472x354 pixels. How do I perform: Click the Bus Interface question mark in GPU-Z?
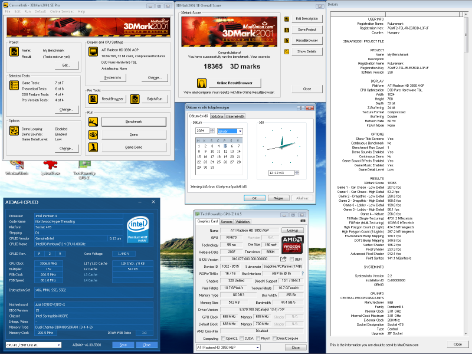[303, 273]
